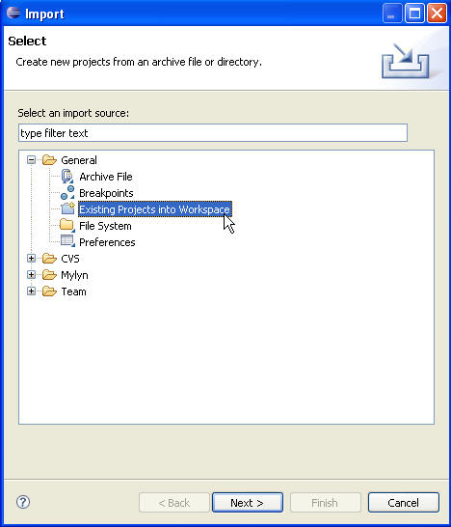
Task: Expand the Mylyn category
Action: tap(31, 275)
